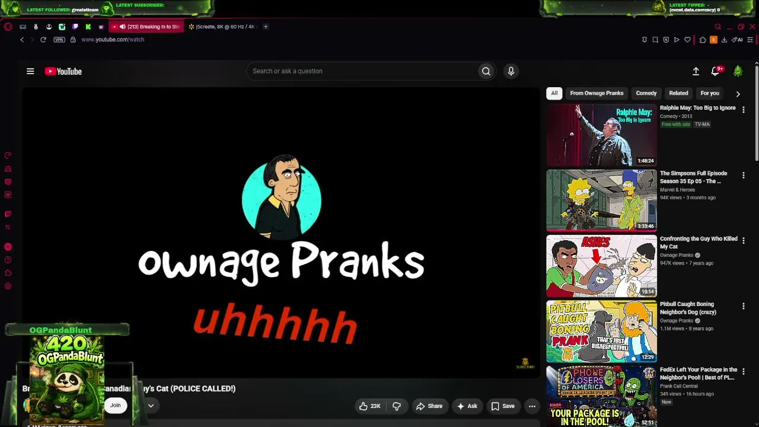
Task: Click the browser address bar URL
Action: click(x=113, y=40)
